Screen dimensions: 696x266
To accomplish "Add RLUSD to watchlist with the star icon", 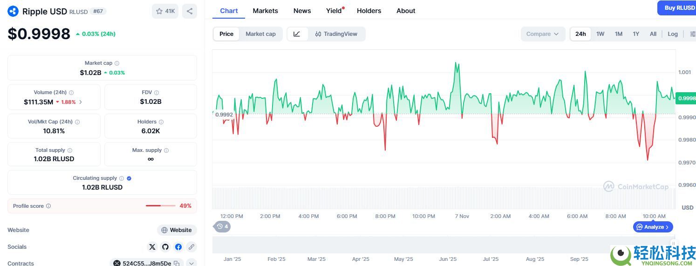I will point(165,11).
